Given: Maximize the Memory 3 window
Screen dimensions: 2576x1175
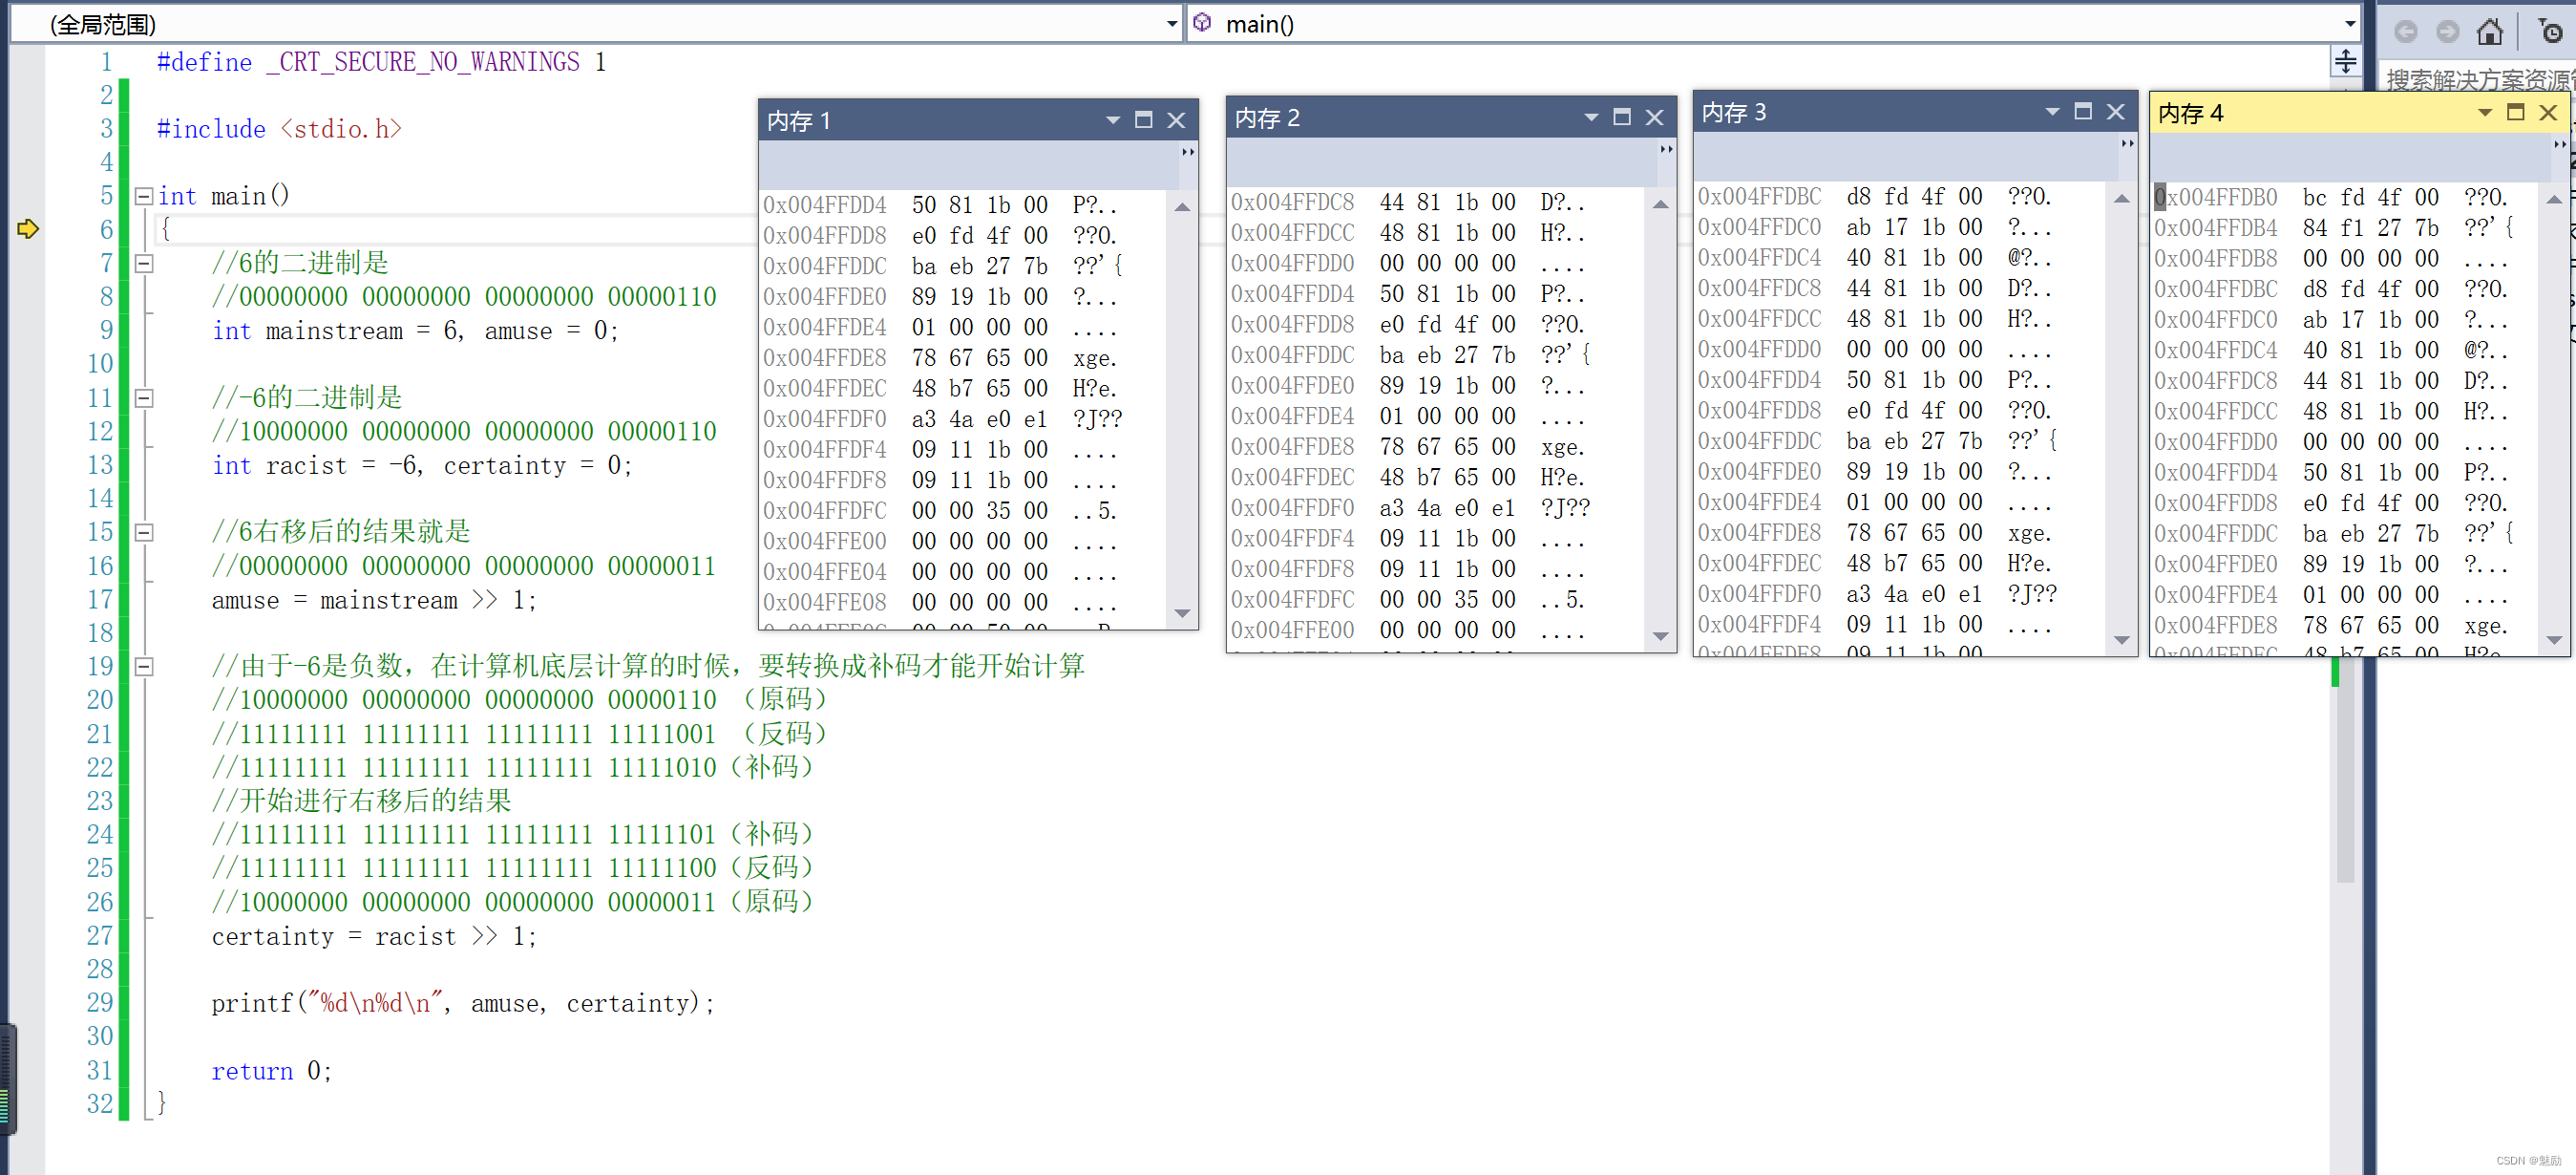Looking at the screenshot, I should click(x=2083, y=111).
